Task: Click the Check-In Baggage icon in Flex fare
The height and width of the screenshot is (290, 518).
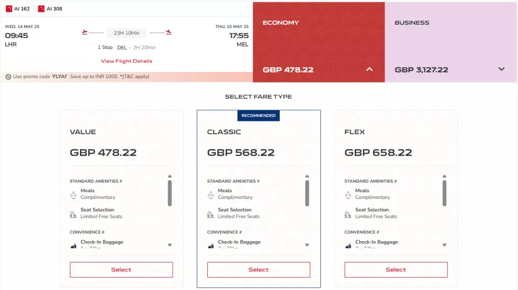Action: [348, 245]
